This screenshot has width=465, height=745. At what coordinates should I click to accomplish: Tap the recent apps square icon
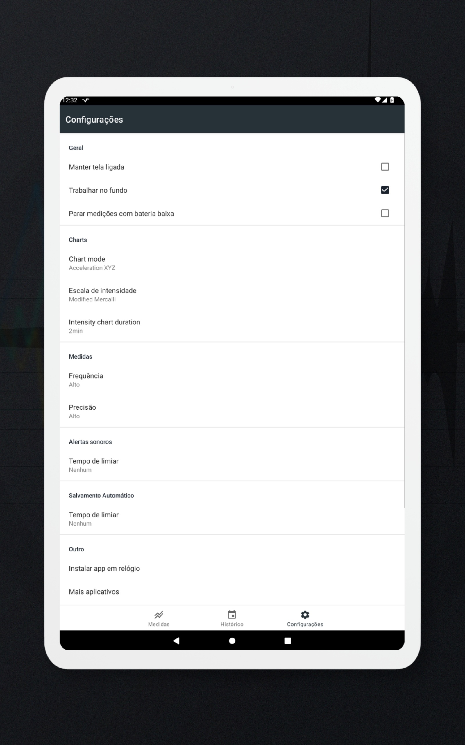[x=287, y=641]
